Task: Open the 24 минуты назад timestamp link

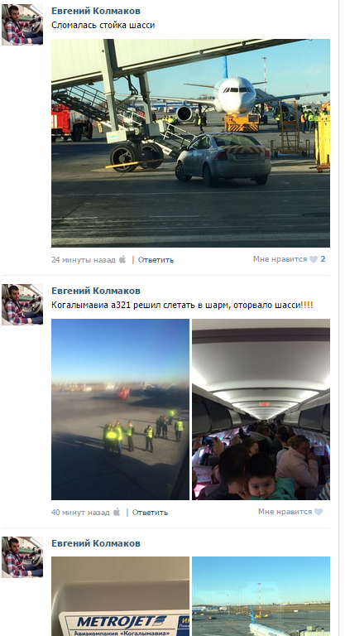Action: [84, 259]
